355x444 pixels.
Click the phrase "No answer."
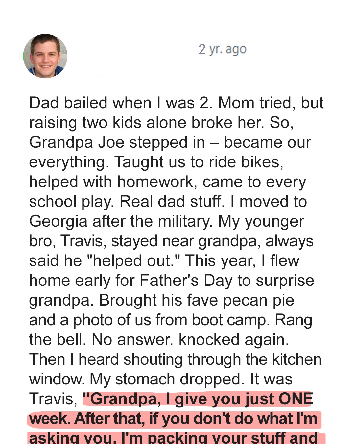tap(132, 340)
